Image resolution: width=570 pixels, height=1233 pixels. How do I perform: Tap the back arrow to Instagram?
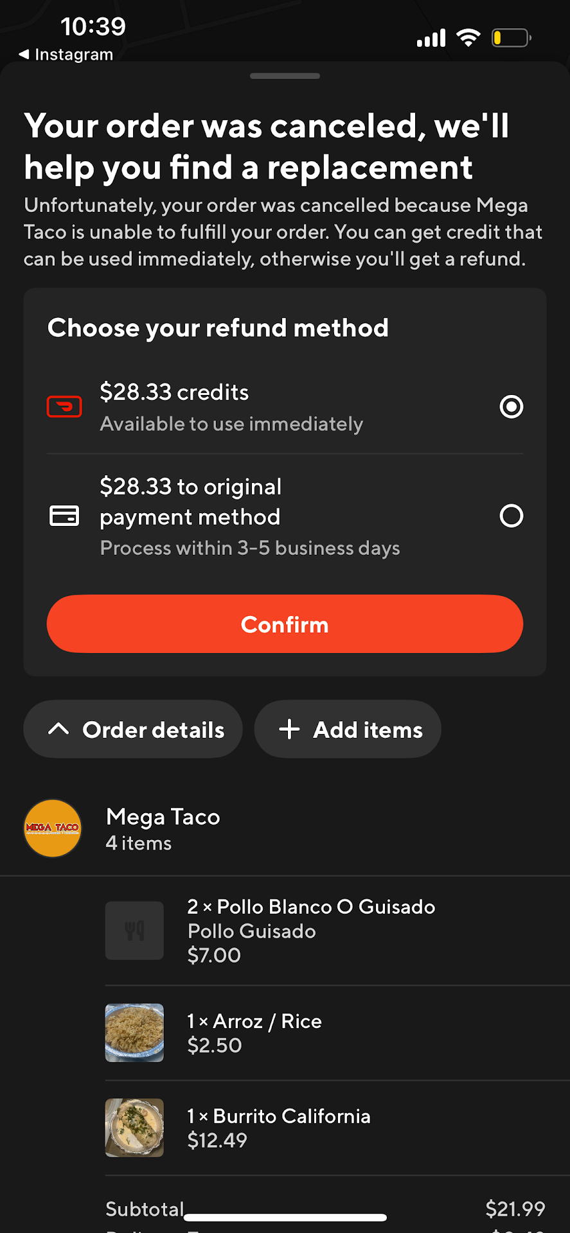pyautogui.click(x=24, y=55)
